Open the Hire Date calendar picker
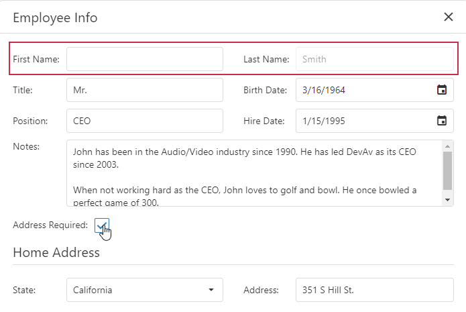The height and width of the screenshot is (312, 466). point(442,121)
